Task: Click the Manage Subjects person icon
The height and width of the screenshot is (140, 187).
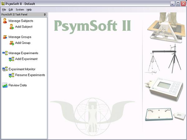Action: (x=5, y=21)
